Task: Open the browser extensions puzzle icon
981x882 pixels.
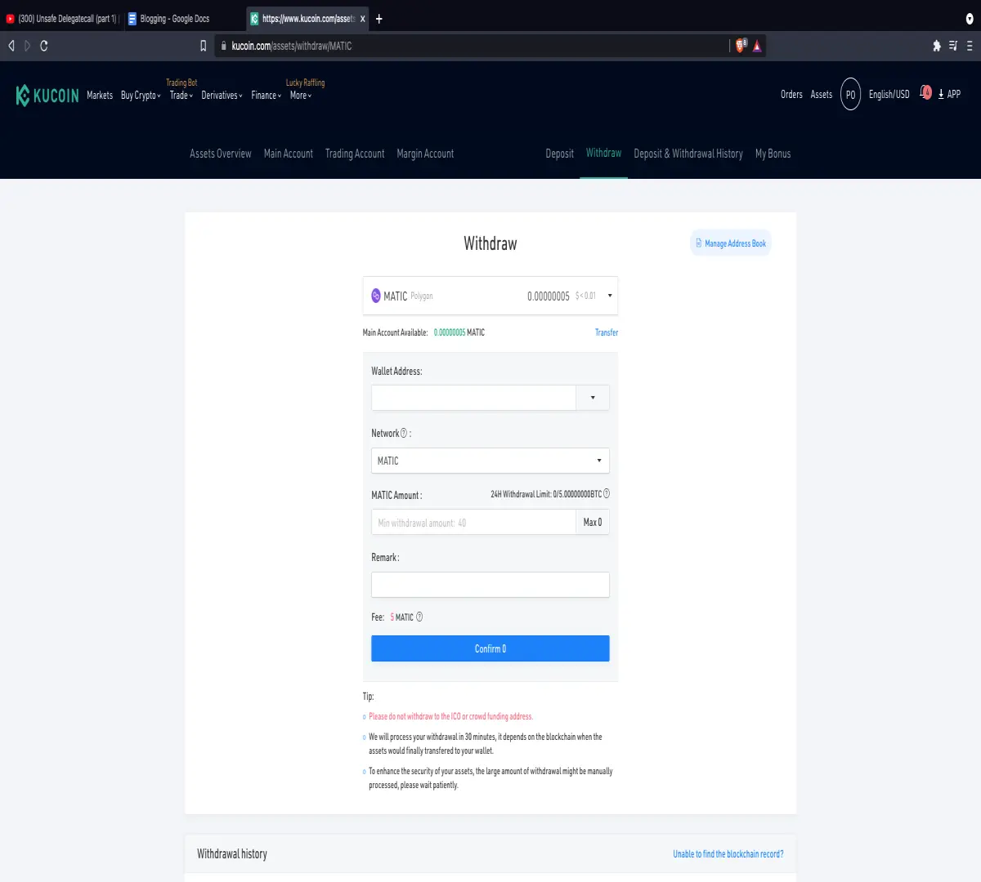Action: click(937, 46)
